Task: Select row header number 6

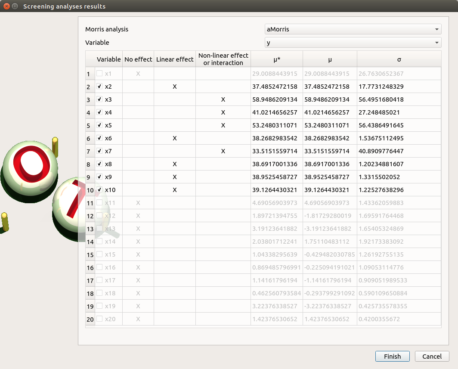Action: tap(90, 139)
